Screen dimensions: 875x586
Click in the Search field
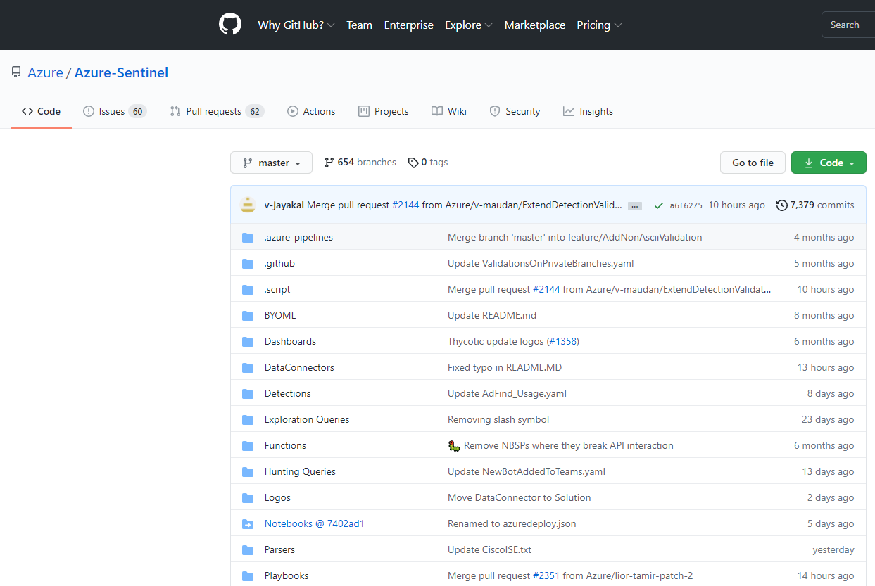tap(848, 25)
